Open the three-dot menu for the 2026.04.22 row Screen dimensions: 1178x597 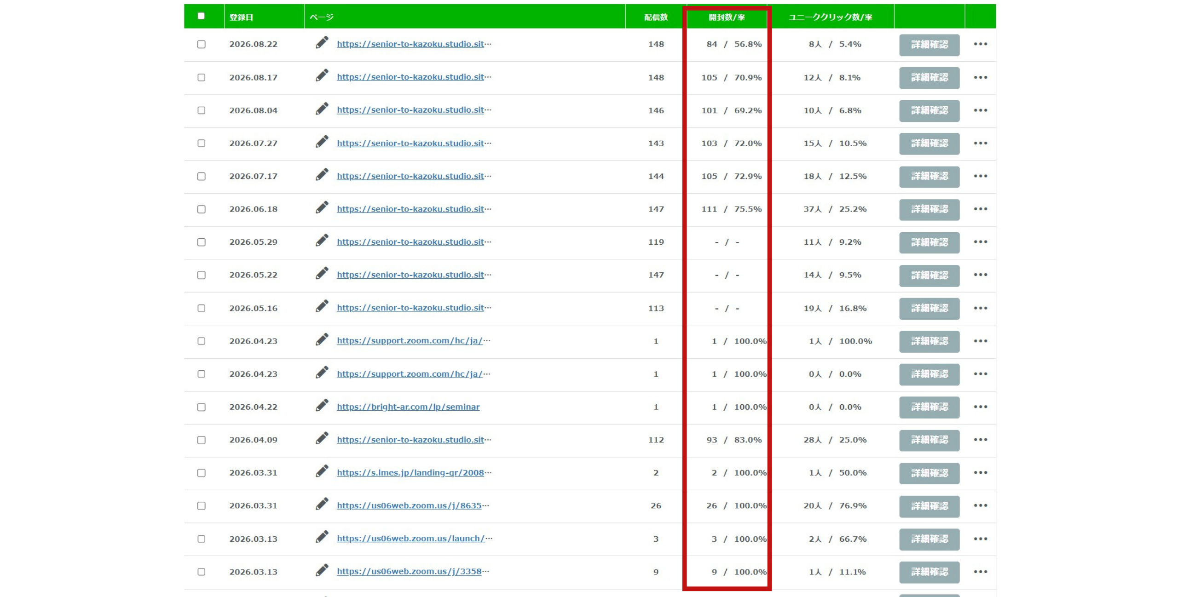click(x=980, y=407)
